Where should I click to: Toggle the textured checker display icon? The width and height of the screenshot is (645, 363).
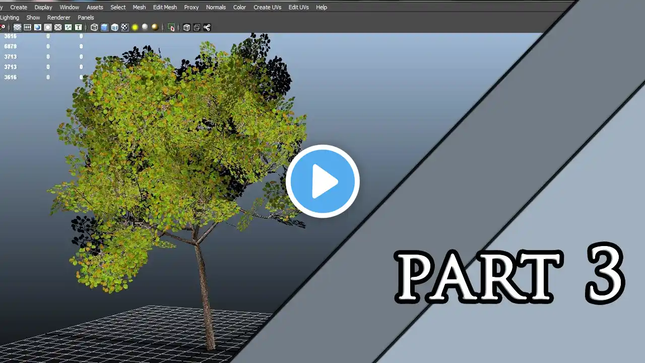pyautogui.click(x=124, y=27)
